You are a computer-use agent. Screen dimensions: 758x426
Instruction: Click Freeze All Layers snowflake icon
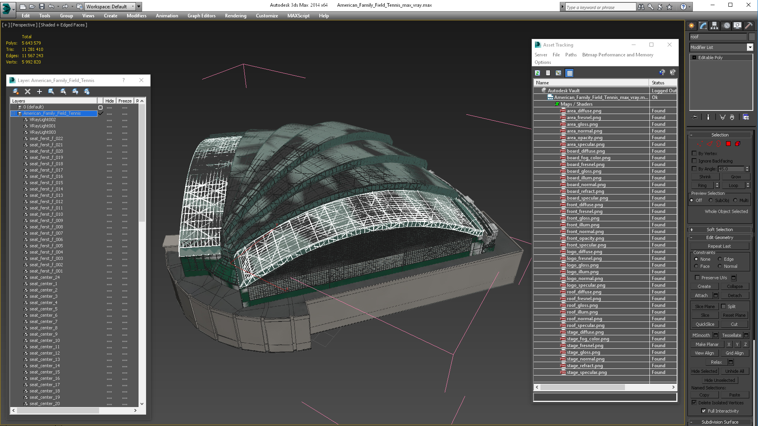[87, 92]
